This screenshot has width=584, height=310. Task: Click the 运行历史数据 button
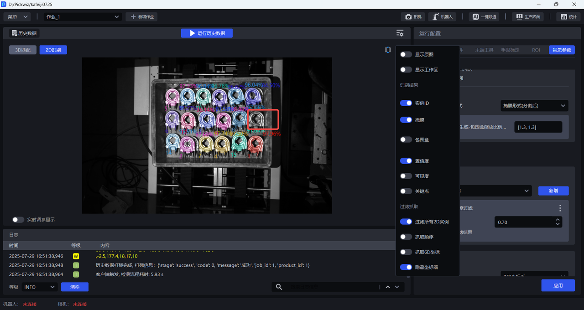click(x=207, y=33)
